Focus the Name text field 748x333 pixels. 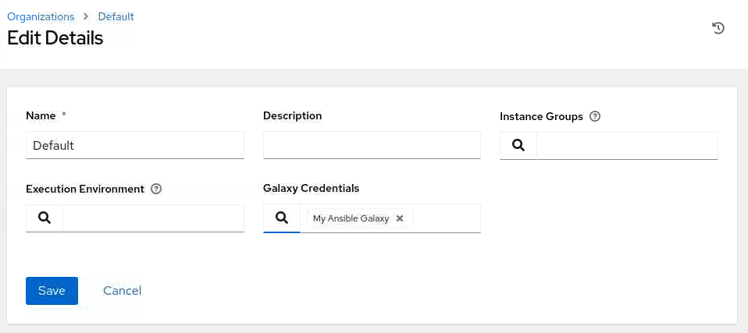(x=135, y=145)
